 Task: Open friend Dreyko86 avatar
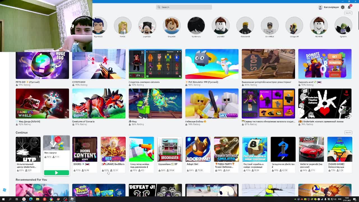pyautogui.click(x=172, y=26)
